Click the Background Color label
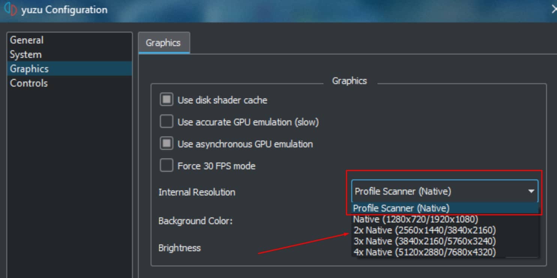The width and height of the screenshot is (557, 278). (x=196, y=221)
